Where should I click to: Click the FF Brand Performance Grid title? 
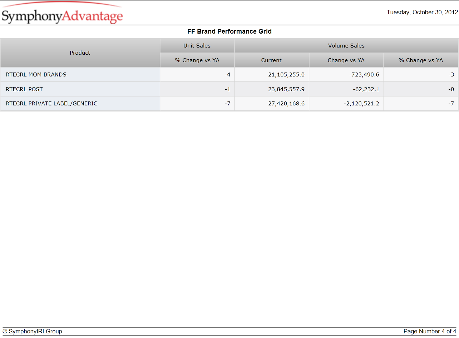coord(229,31)
